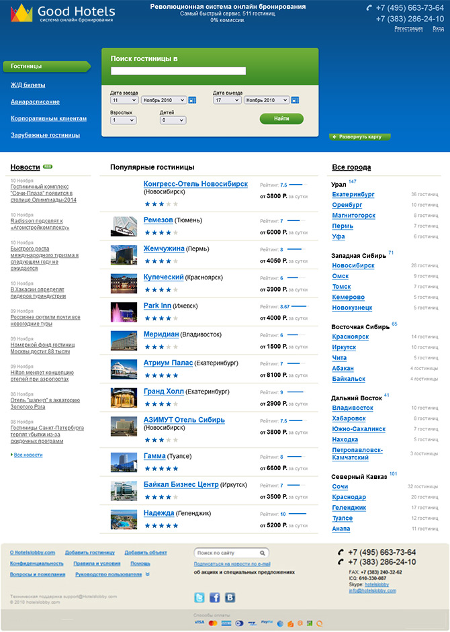Open the check-in month dropdown
The image size is (450, 632).
pos(163,100)
